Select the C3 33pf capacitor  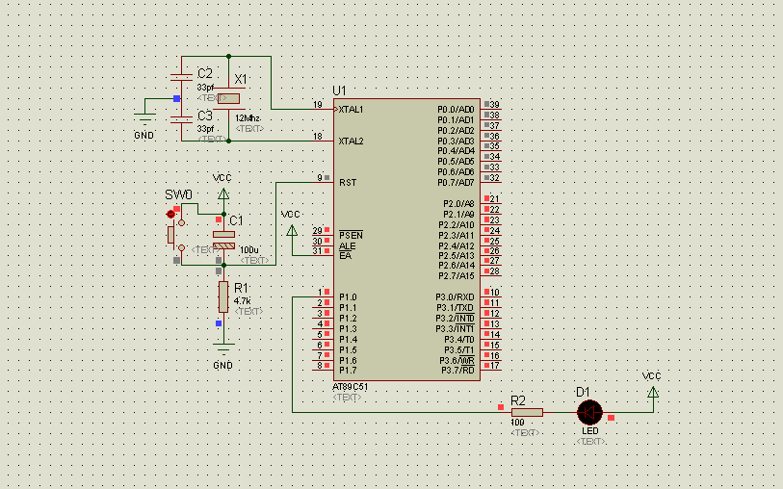point(181,119)
